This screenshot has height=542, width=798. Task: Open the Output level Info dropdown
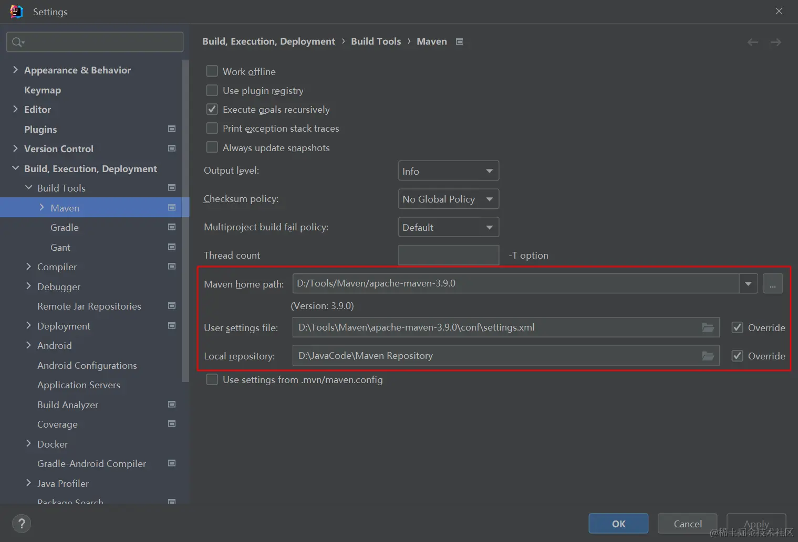click(x=448, y=171)
